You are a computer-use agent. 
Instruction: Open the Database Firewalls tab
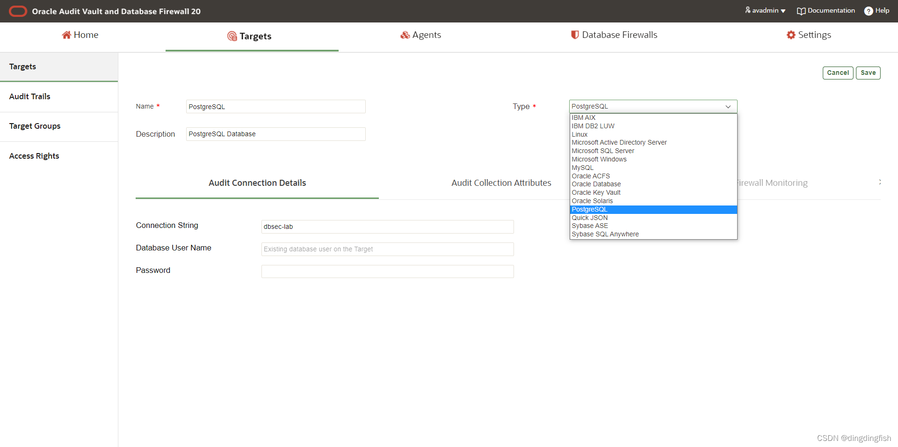click(x=614, y=35)
